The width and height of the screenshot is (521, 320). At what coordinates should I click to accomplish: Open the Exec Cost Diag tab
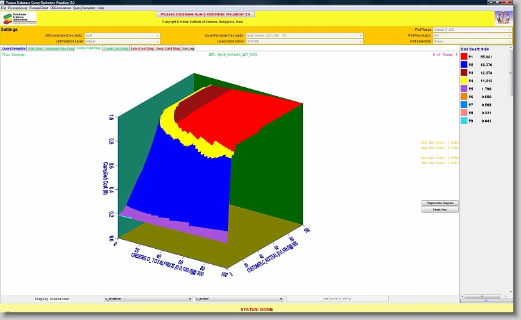point(142,48)
